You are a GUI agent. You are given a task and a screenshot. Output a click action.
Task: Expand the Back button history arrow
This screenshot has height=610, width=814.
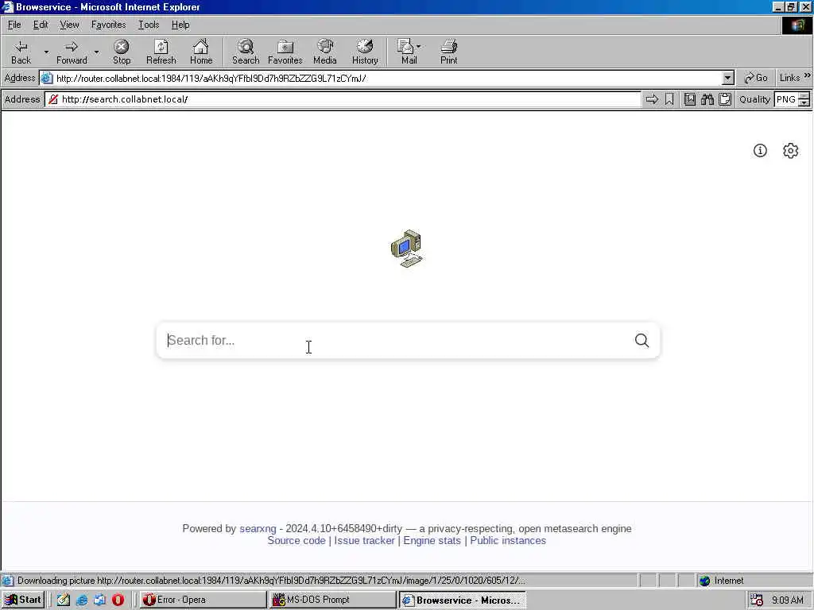coord(46,52)
